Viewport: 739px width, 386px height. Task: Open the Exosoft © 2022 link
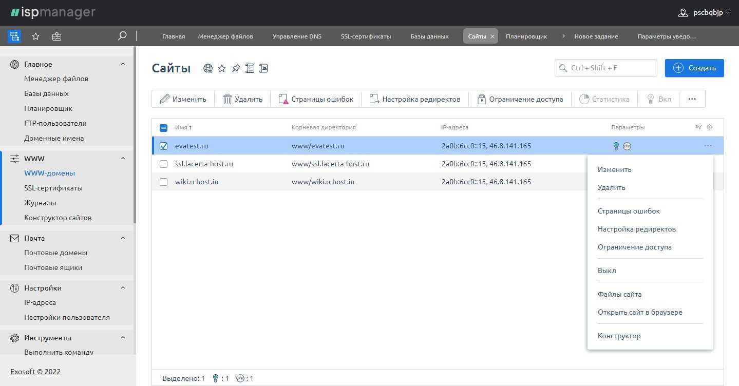tap(35, 372)
